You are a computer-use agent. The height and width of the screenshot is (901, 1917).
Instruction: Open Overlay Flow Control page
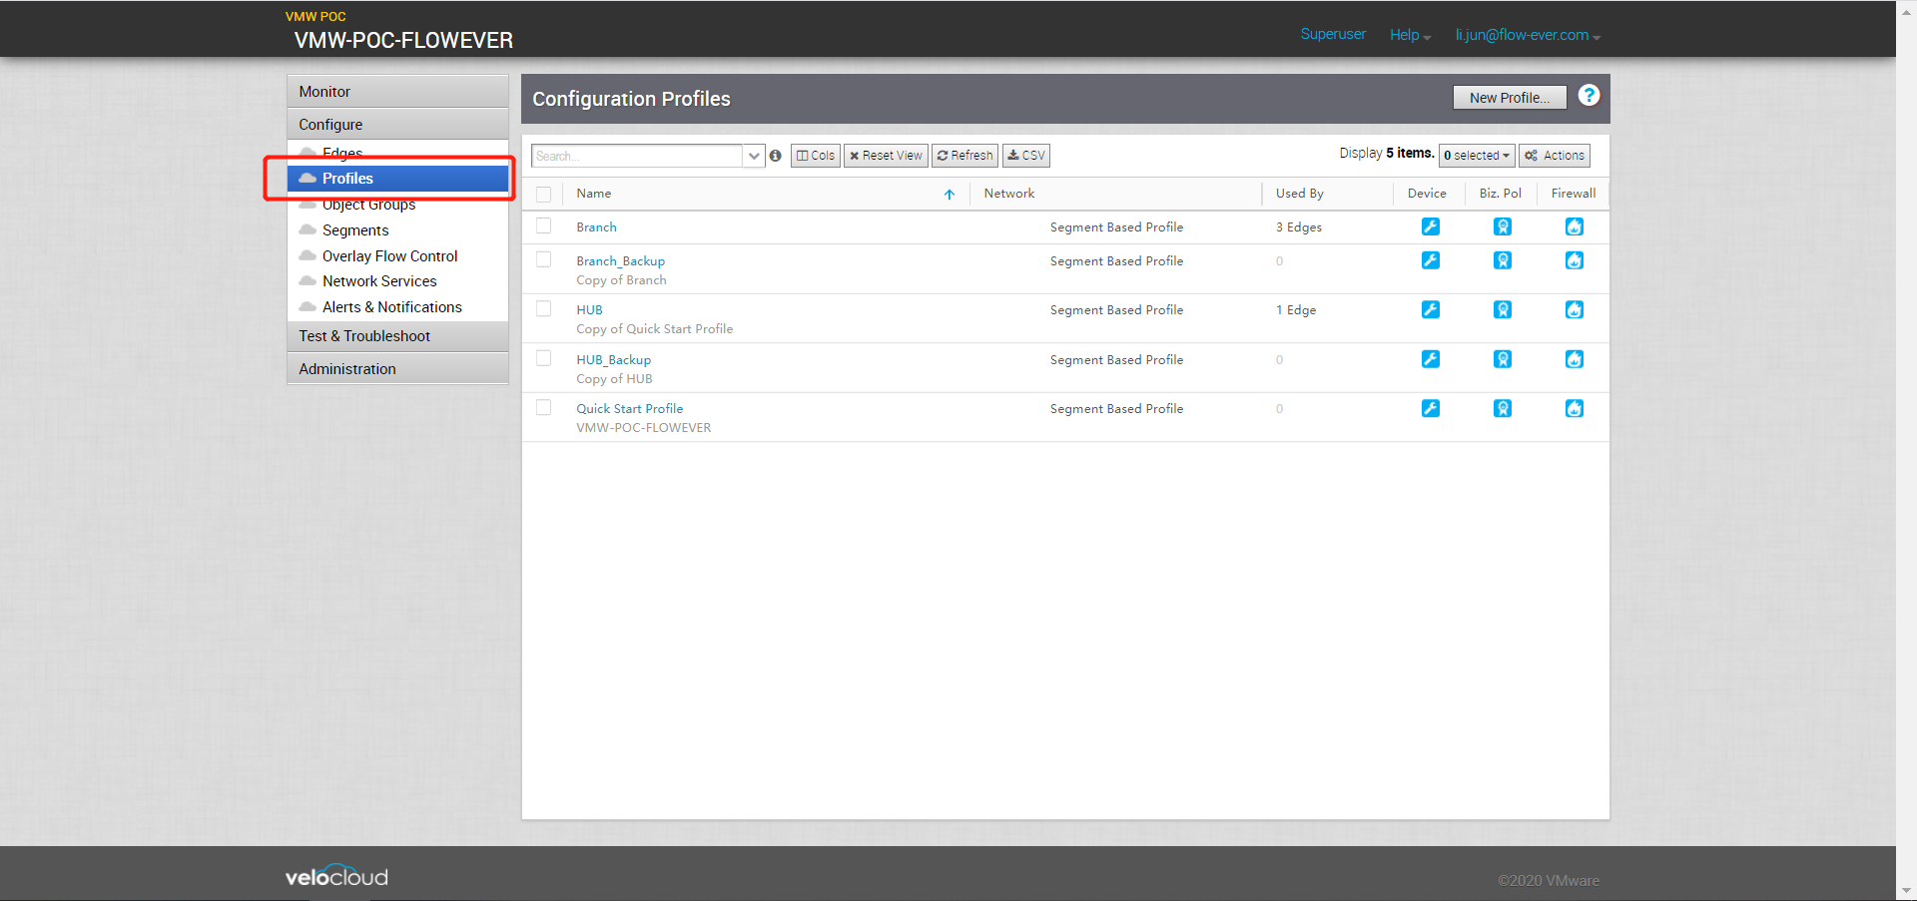(389, 256)
